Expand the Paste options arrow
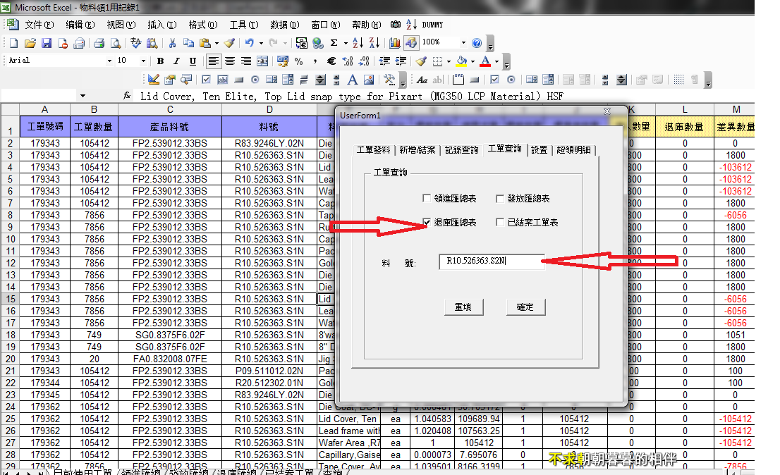The image size is (780, 475). [217, 43]
